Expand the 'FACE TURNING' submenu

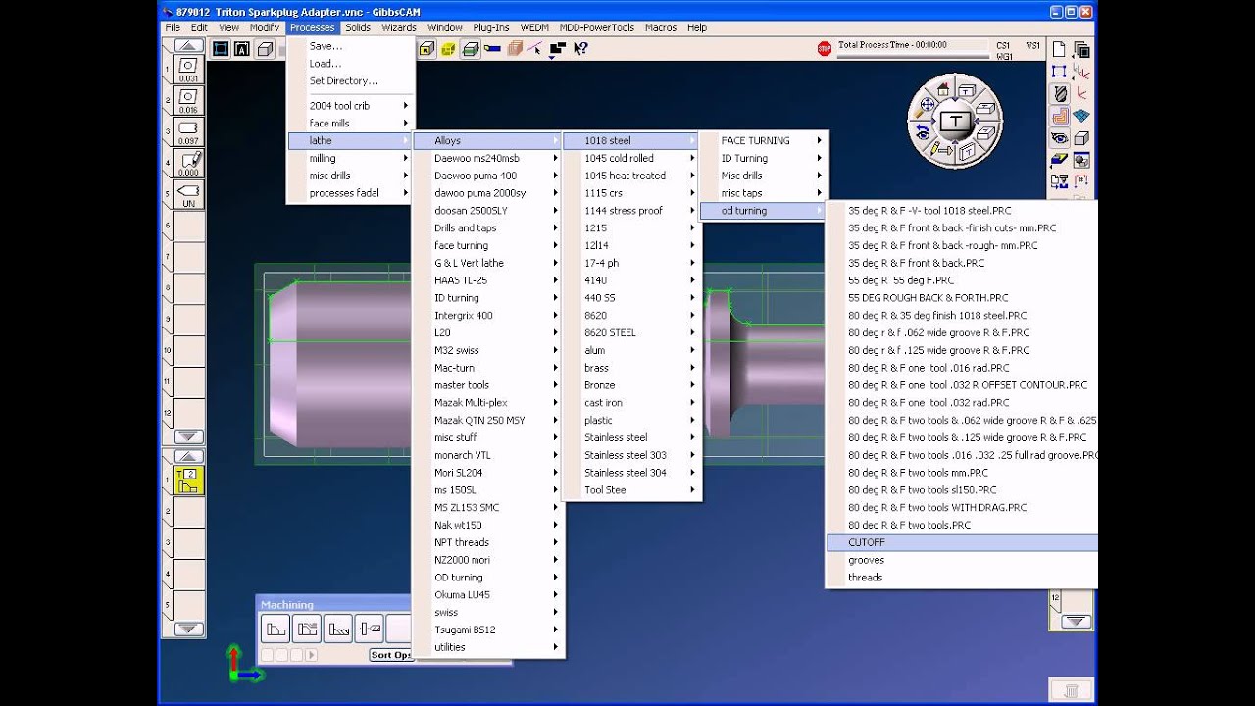(x=764, y=140)
